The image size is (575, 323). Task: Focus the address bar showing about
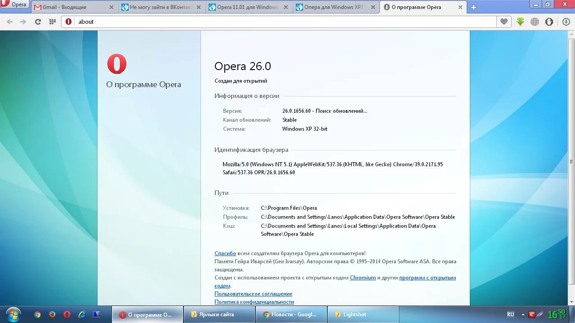(285, 22)
